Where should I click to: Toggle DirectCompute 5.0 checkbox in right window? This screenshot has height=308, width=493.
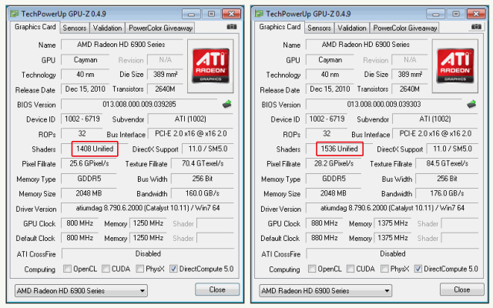click(x=418, y=269)
